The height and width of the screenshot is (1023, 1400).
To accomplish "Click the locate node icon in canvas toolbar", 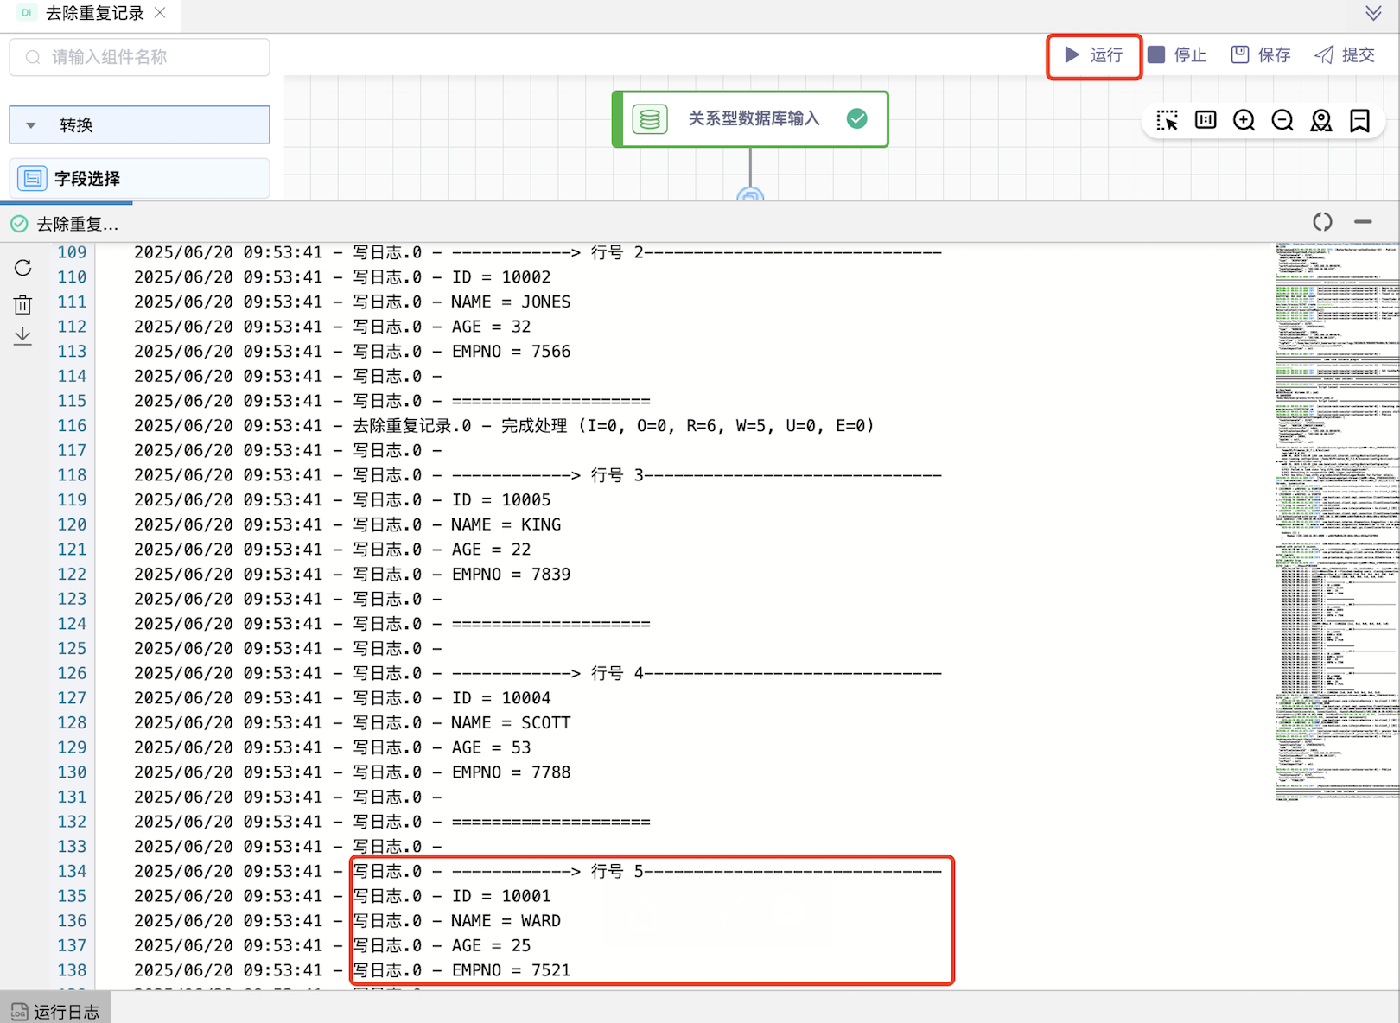I will (x=1320, y=121).
